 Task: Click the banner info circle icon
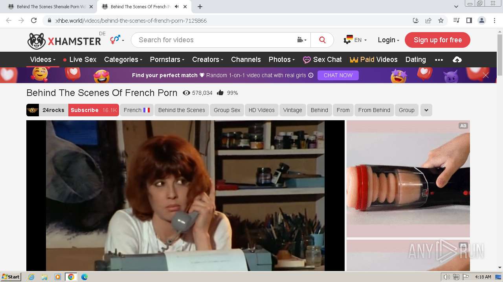pos(311,75)
